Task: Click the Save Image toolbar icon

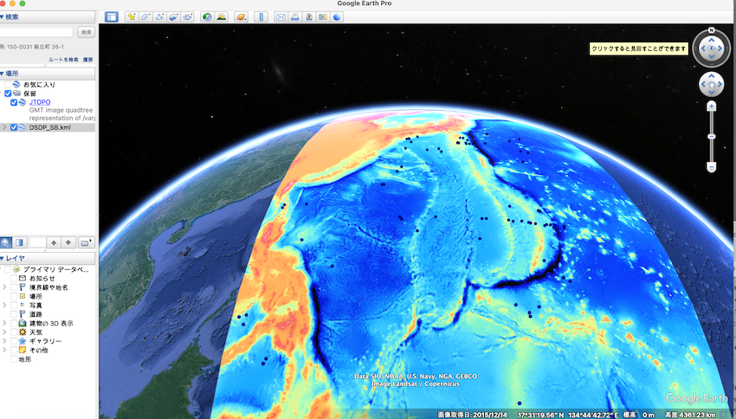Action: pyautogui.click(x=309, y=17)
